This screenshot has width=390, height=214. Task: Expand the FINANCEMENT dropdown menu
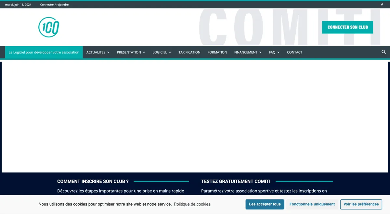[248, 52]
